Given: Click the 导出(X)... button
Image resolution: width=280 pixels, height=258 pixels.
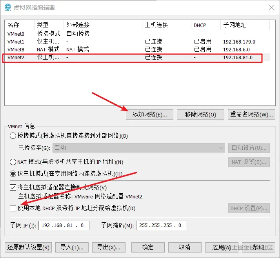Looking at the screenshot, I should coord(109,247).
